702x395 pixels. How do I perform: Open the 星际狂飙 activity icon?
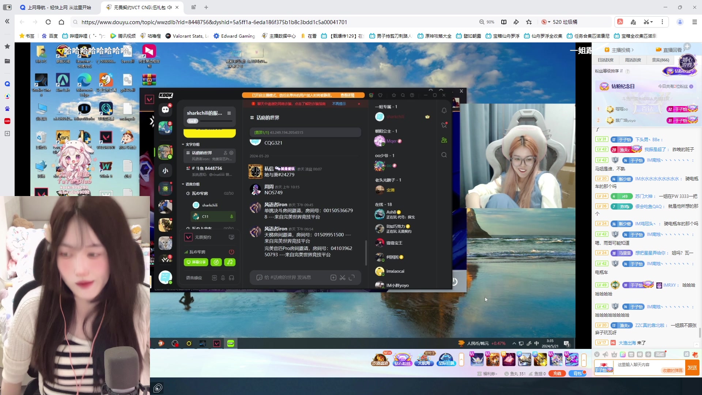tap(446, 360)
